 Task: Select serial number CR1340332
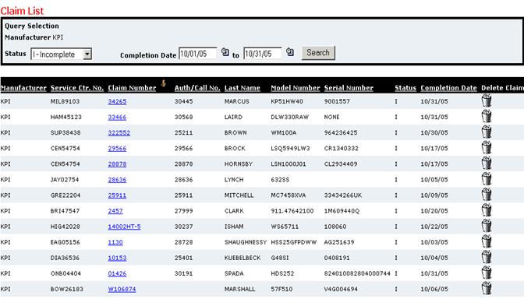pyautogui.click(x=342, y=149)
